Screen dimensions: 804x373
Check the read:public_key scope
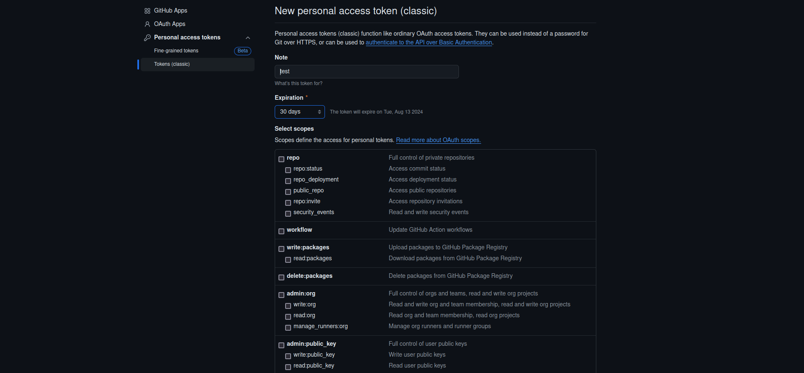pos(288,367)
